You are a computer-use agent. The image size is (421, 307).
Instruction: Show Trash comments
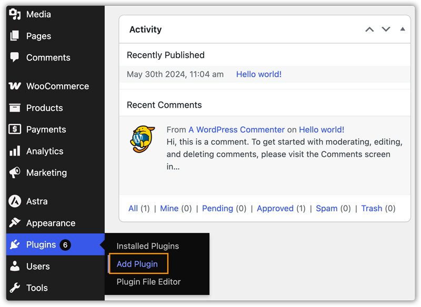pos(372,208)
